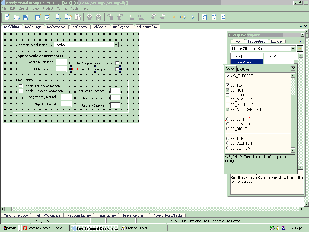Click the PB help document icon
The height and width of the screenshot is (232, 309).
[205, 17]
